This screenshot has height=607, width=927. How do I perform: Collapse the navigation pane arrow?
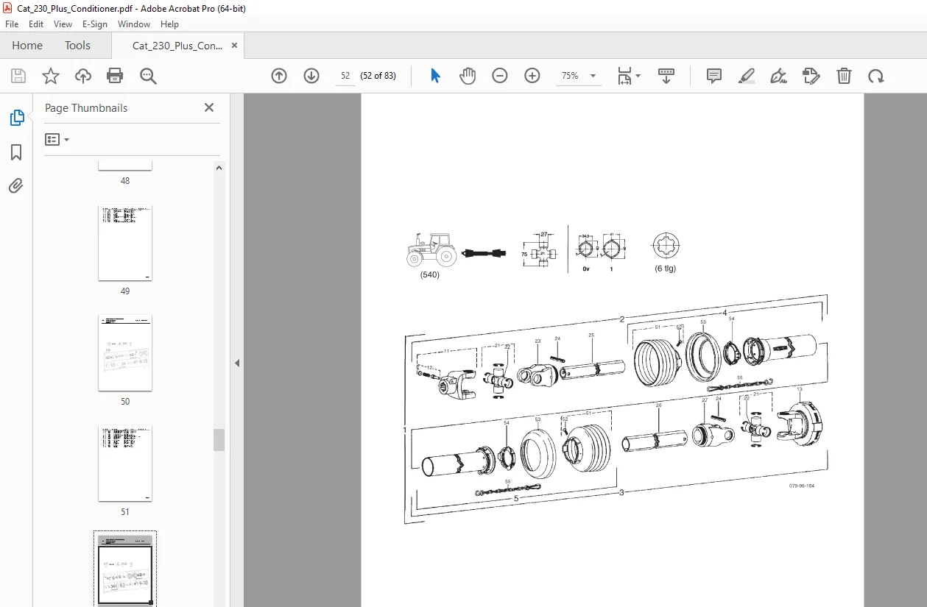(237, 363)
